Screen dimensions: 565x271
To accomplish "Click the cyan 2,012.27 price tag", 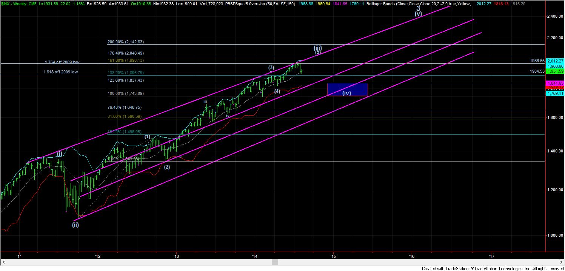I will (x=555, y=61).
